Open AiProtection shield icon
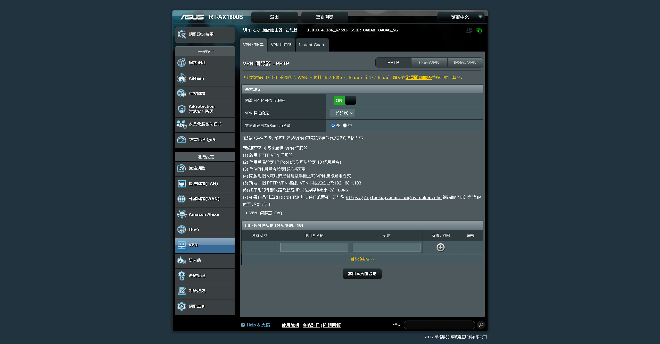 click(181, 109)
